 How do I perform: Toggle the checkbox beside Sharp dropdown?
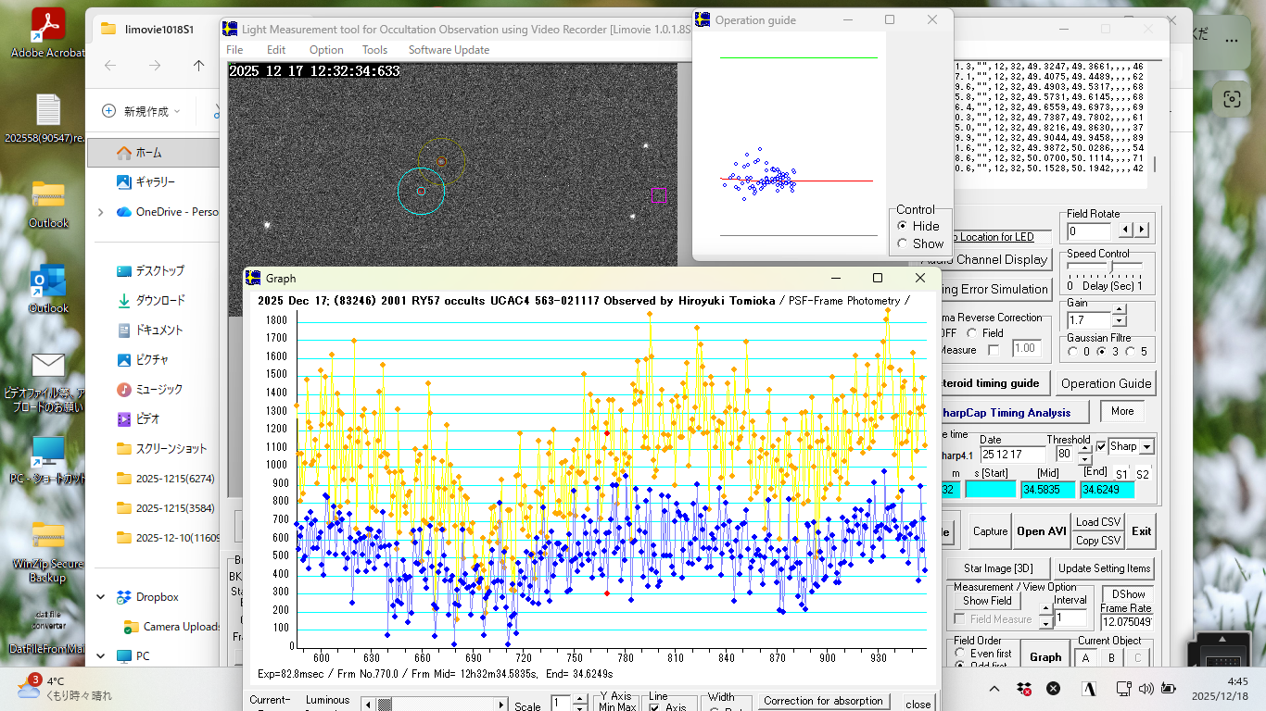(1101, 446)
